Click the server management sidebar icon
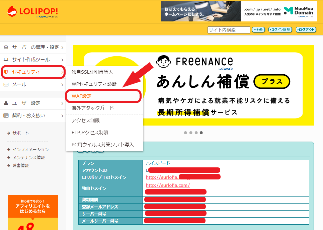The image size is (323, 230). tap(6, 47)
